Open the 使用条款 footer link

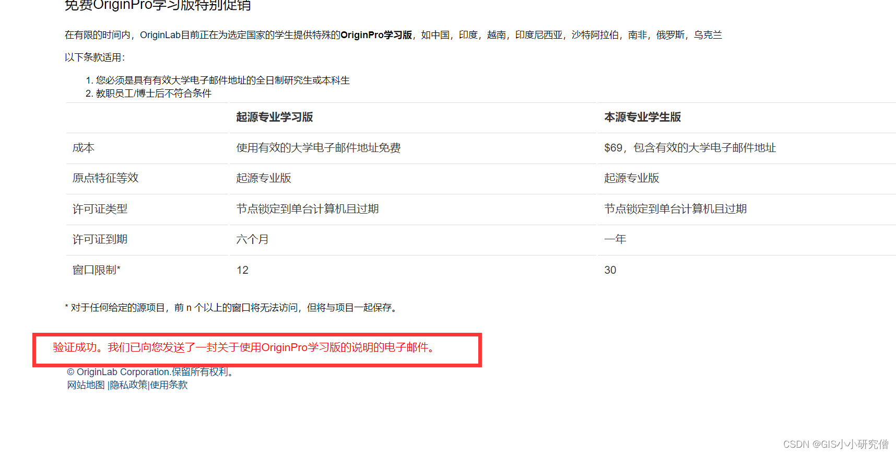169,385
